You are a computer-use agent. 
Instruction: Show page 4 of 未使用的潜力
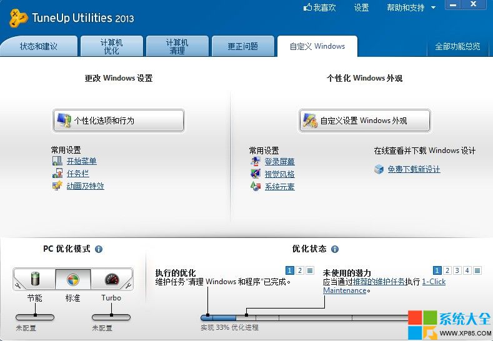(467, 270)
